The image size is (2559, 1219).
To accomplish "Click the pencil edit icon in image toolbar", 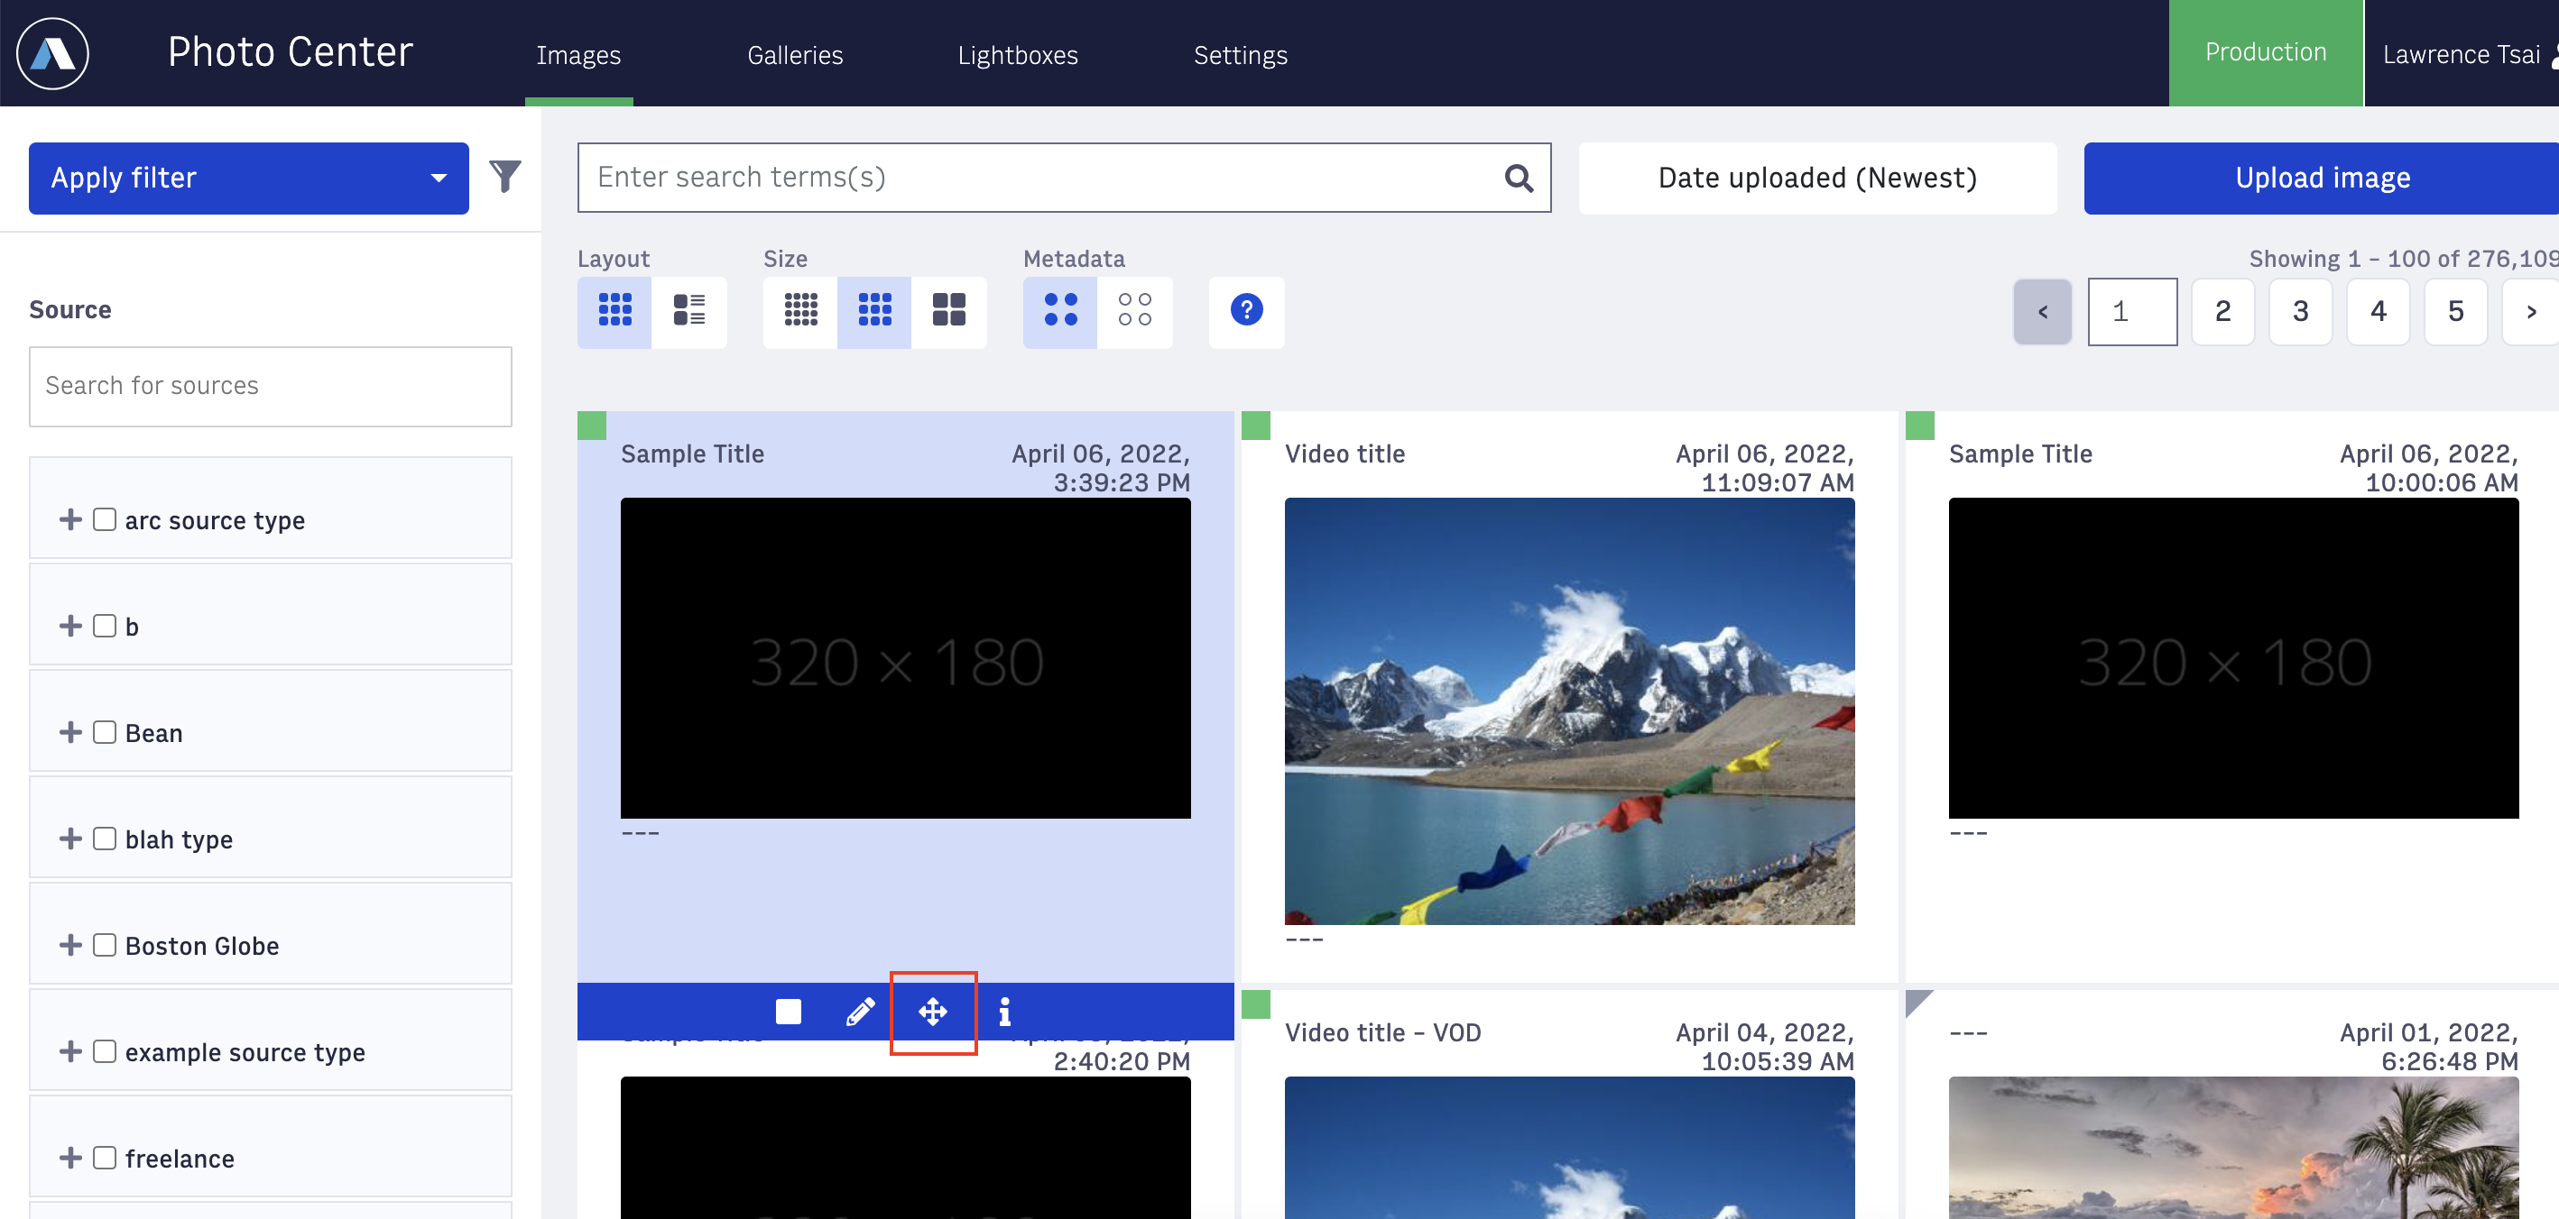I will click(860, 1012).
